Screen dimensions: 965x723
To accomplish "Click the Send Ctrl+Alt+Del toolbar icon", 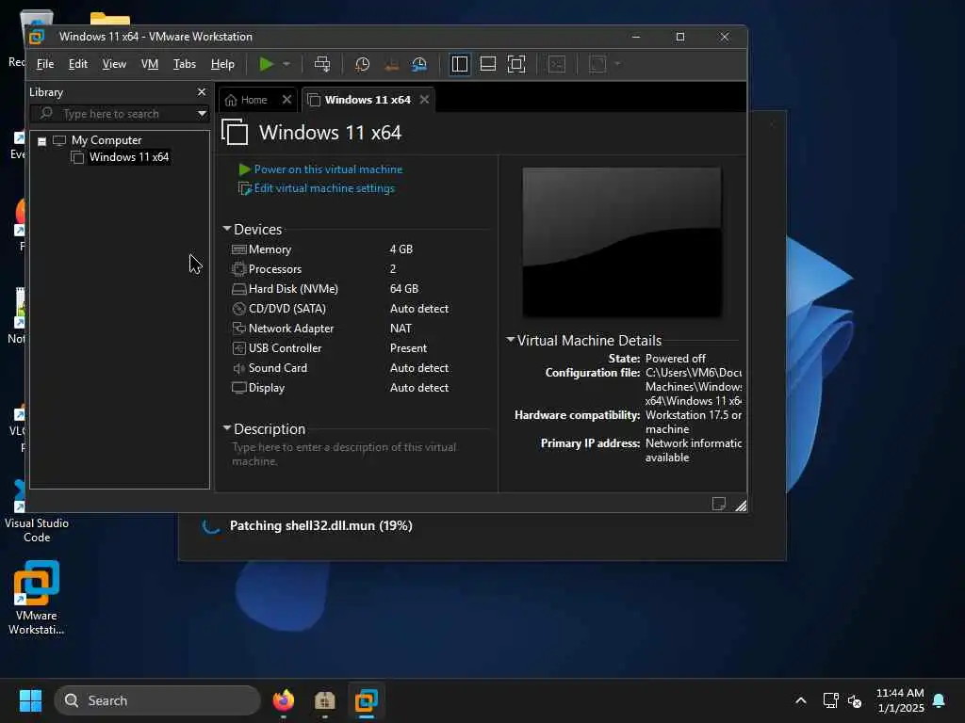I will tap(322, 64).
